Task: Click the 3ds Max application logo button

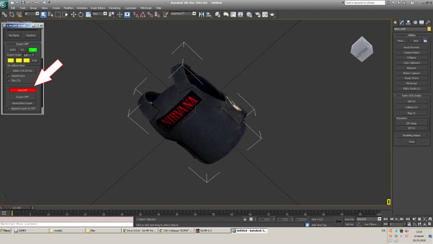Action: 4,3
